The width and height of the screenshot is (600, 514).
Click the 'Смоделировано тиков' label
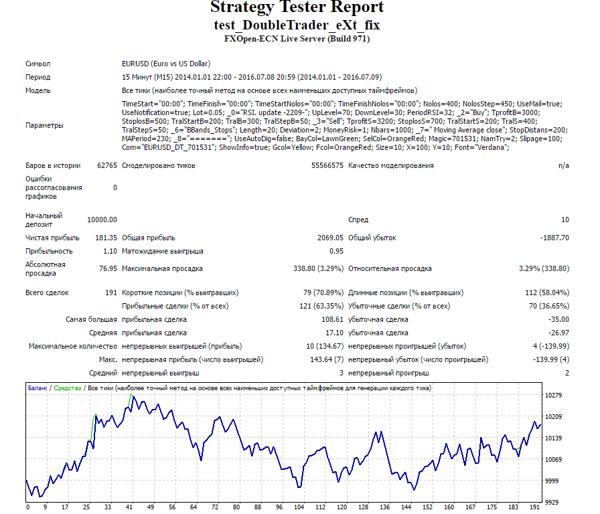159,165
